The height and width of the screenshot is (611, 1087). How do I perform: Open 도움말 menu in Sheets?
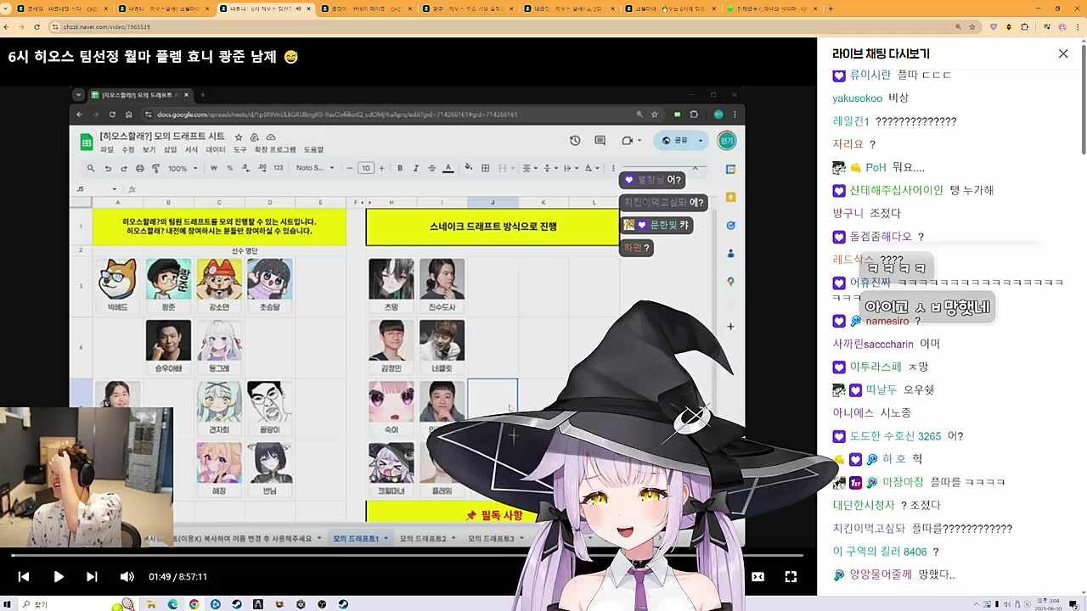point(313,149)
